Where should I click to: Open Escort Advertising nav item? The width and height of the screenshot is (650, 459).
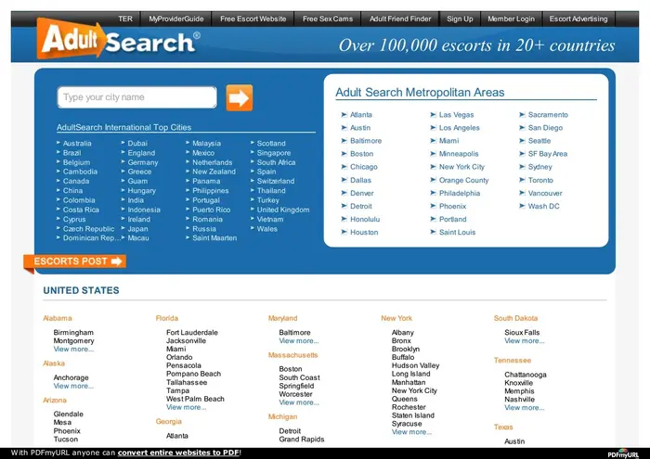pos(578,19)
